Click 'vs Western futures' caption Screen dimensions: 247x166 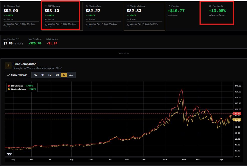217,15
